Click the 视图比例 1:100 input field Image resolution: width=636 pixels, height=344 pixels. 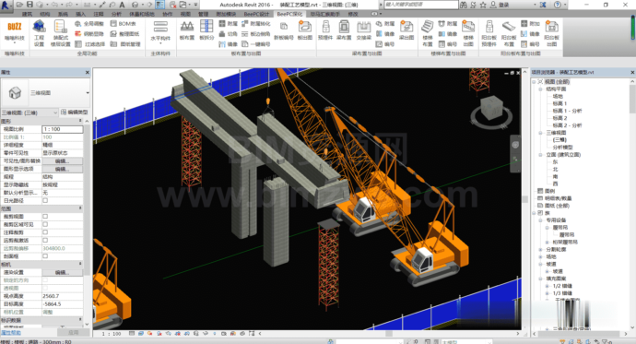click(63, 129)
